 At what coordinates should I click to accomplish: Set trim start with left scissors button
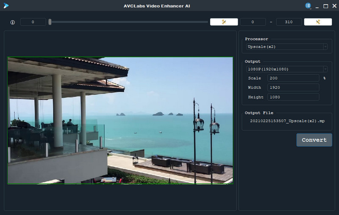pos(224,22)
